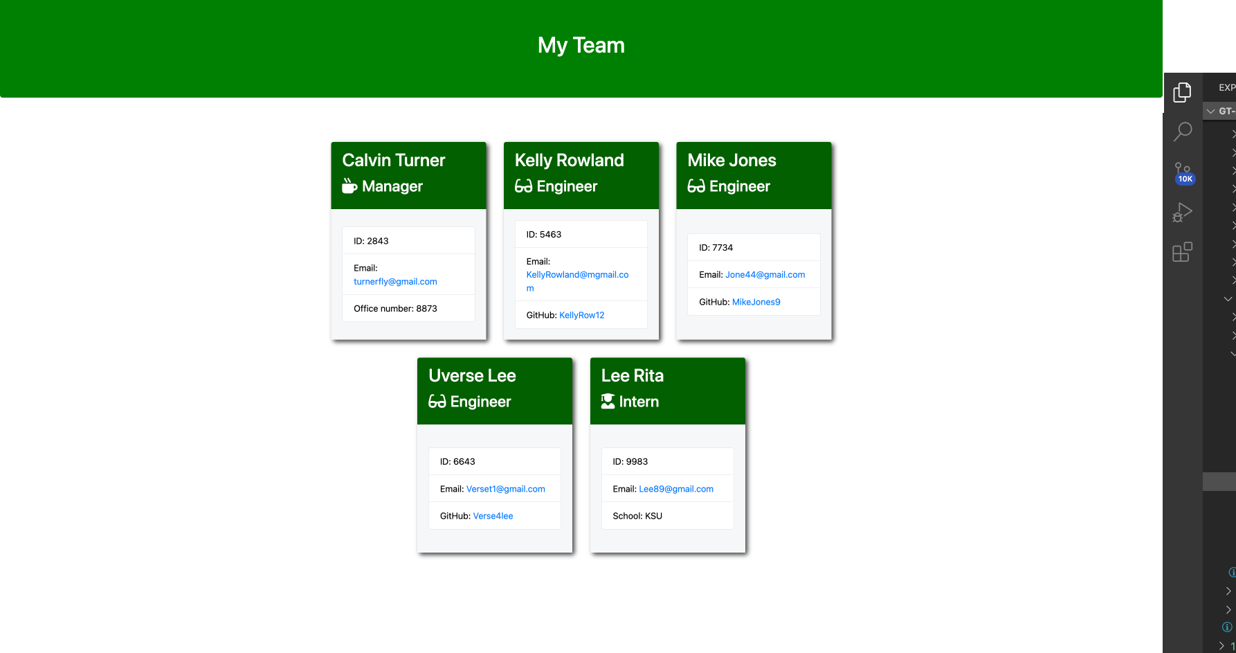Click the ID: 5463 row
Viewport: 1236px width, 653px height.
point(581,234)
